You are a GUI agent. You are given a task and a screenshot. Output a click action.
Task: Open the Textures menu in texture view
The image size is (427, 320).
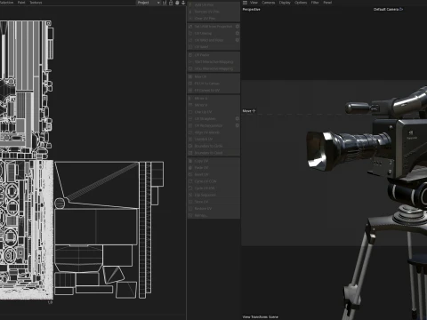click(x=36, y=3)
